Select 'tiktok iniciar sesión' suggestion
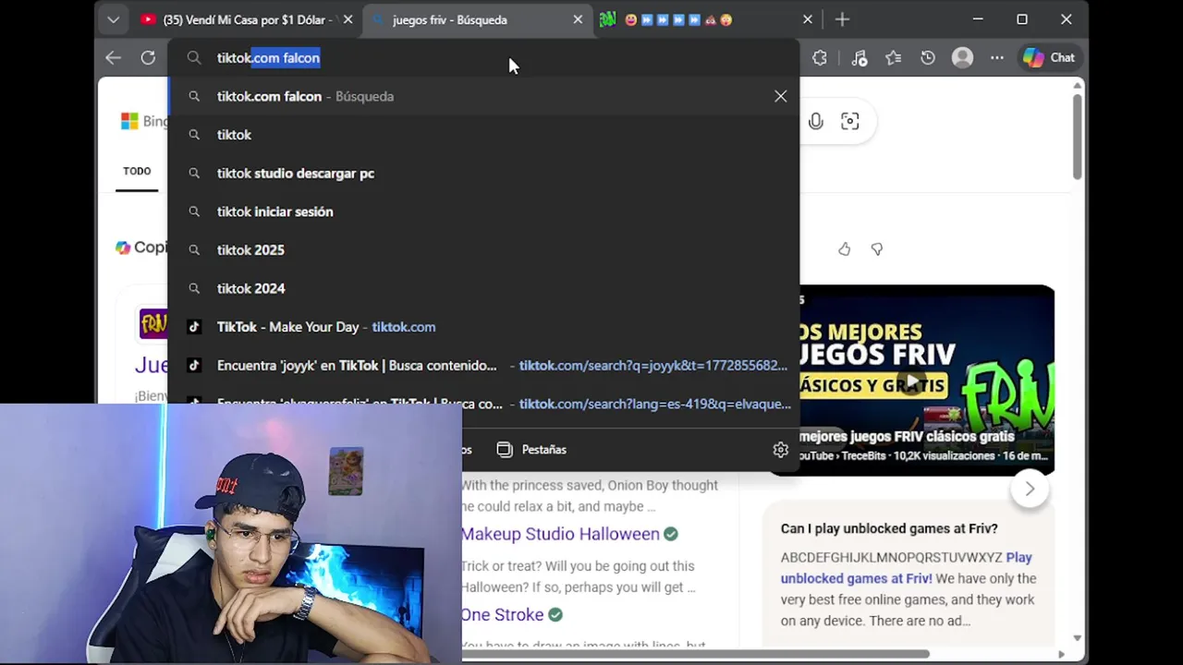The height and width of the screenshot is (665, 1183). pyautogui.click(x=483, y=212)
